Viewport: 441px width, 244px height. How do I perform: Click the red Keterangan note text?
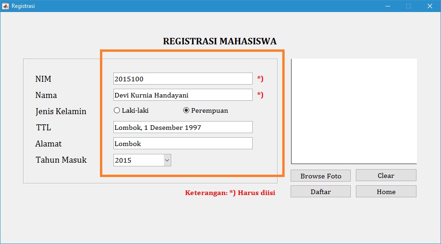point(230,193)
